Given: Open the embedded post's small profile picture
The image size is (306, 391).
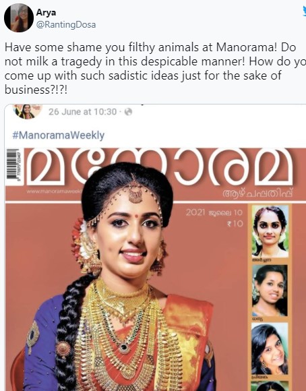Looking at the screenshot, I should click(x=28, y=111).
